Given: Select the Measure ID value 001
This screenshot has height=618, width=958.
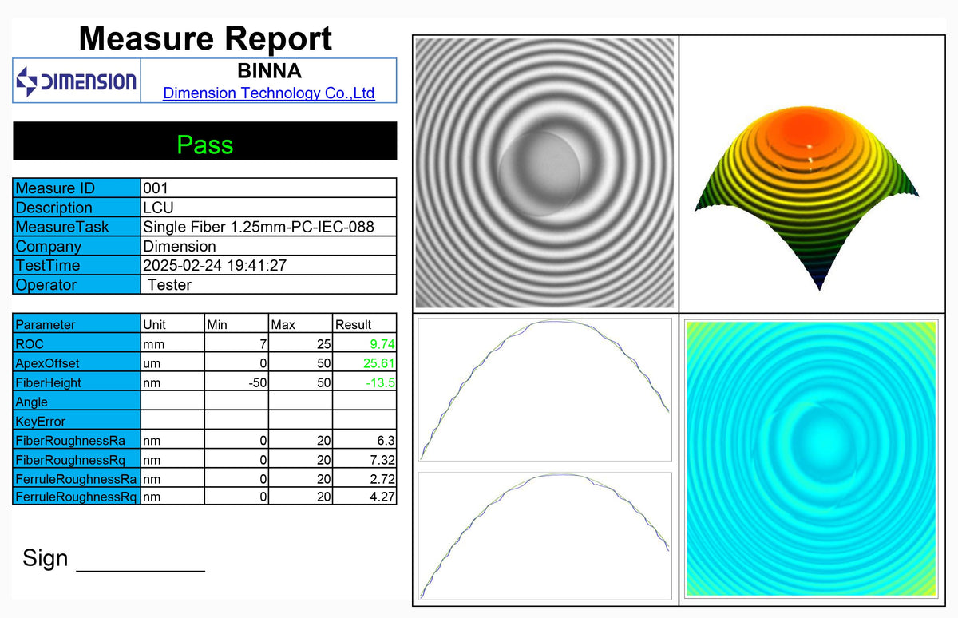Looking at the screenshot, I should (x=156, y=188).
